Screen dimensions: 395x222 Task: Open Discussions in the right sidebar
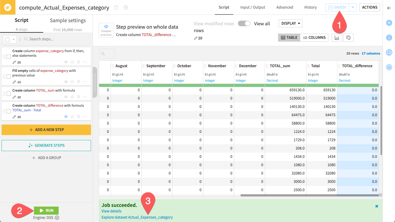click(x=389, y=52)
